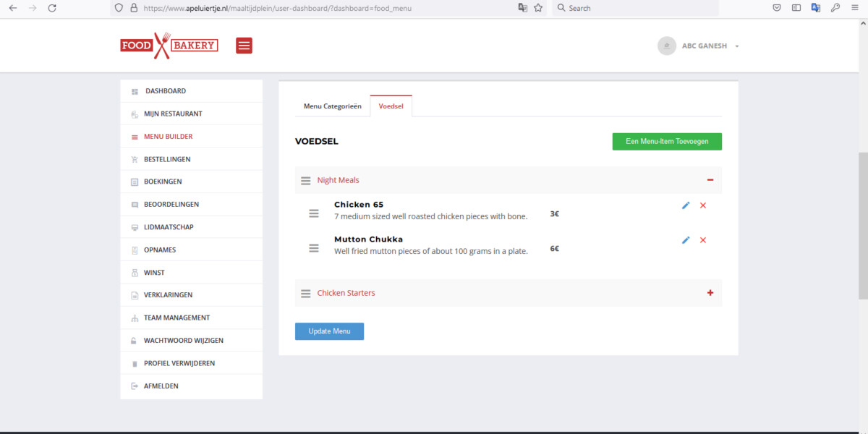Click the page vertical scrollbar
Image resolution: width=868 pixels, height=434 pixels.
pyautogui.click(x=863, y=225)
